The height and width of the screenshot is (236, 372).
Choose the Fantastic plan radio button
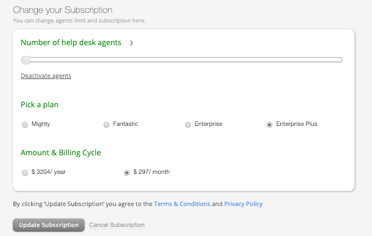pos(106,125)
